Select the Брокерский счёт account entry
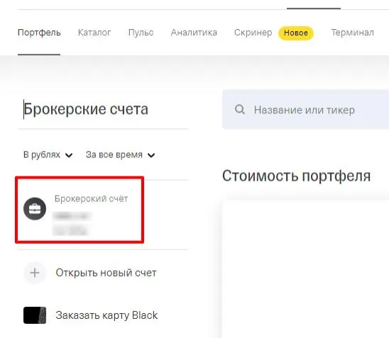This screenshot has width=389, height=338. point(80,210)
